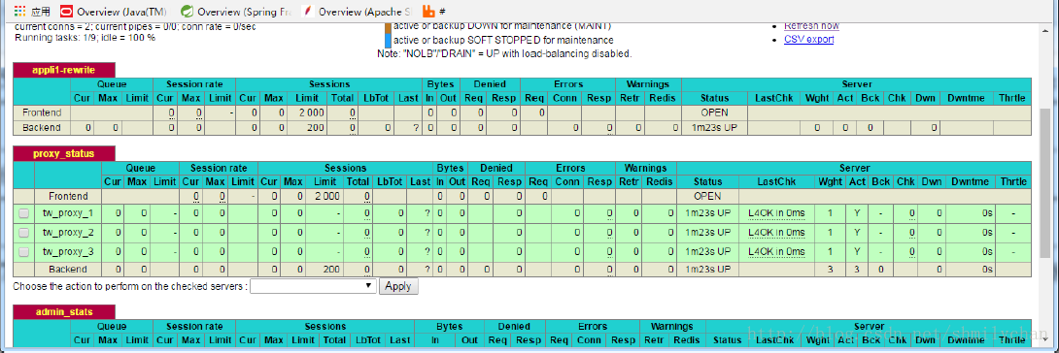Screen dimensions: 1059x353
Task: Open the Overview (Apache S bookmark
Action: [357, 12]
